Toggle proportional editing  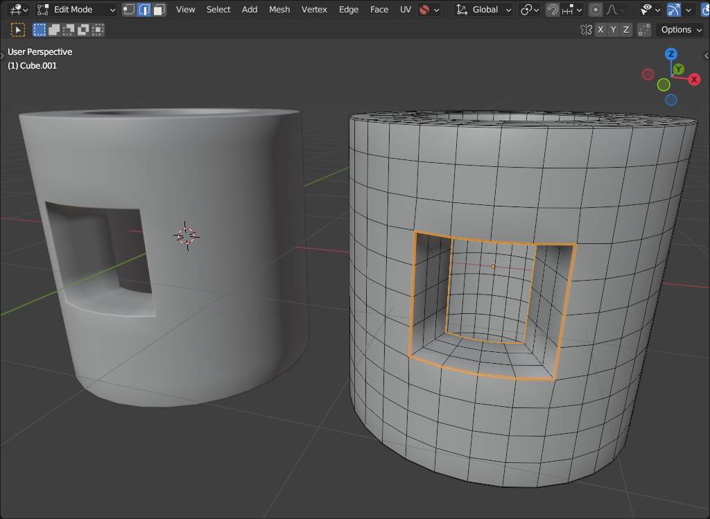tap(596, 10)
